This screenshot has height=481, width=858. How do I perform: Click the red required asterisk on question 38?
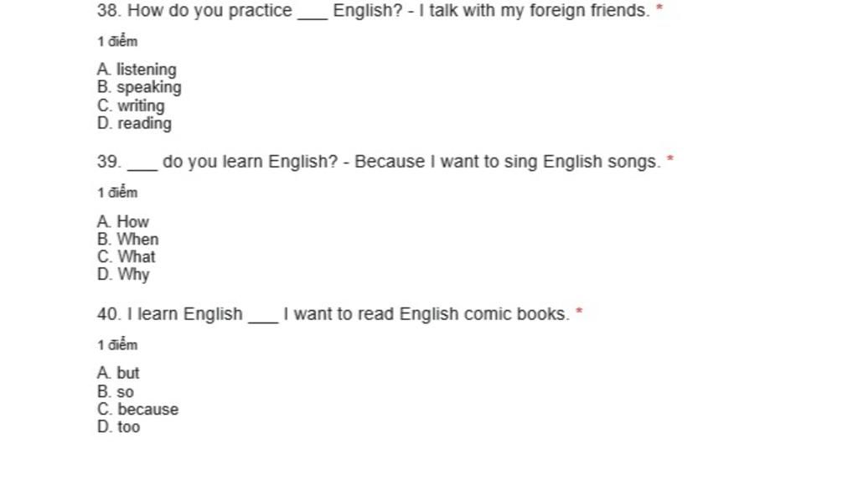(x=659, y=8)
